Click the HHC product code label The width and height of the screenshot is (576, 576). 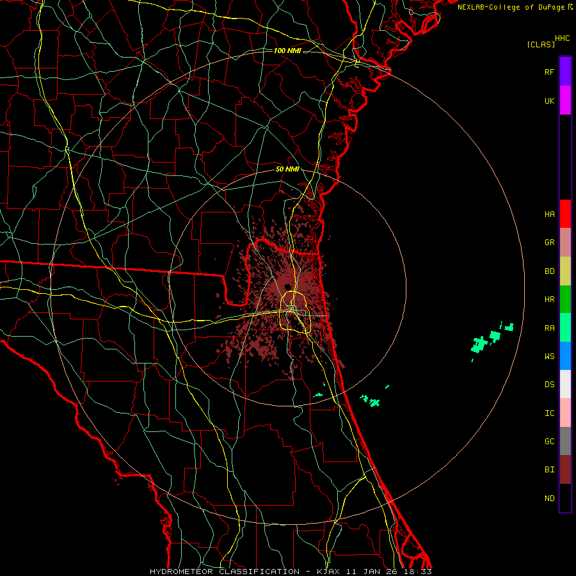coord(562,38)
